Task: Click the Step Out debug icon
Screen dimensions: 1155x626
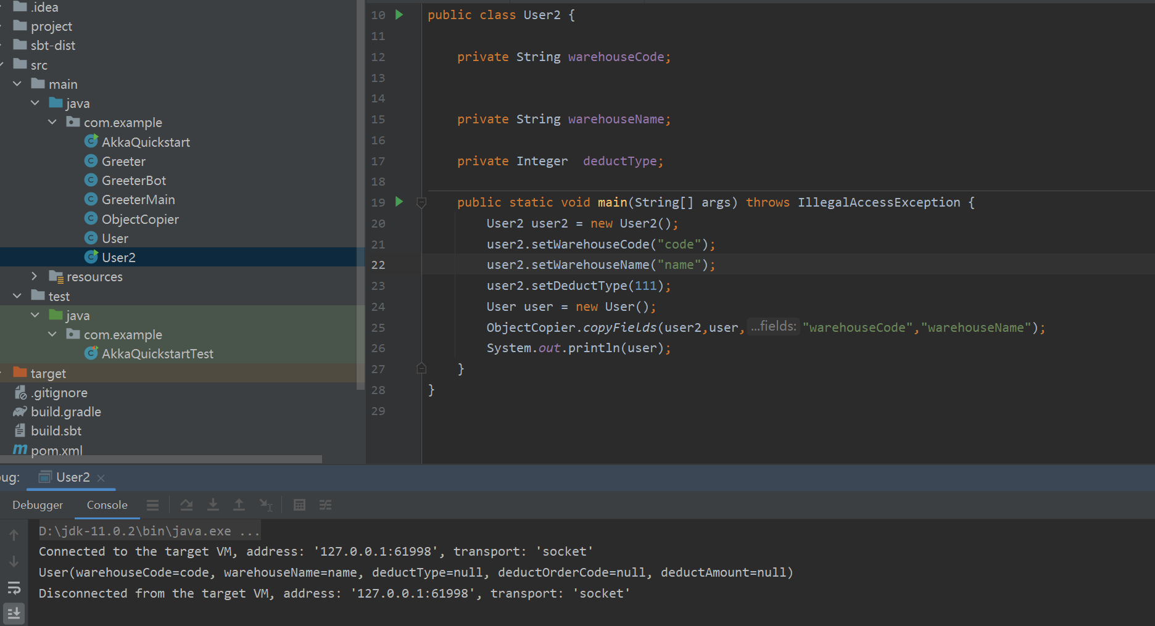Action: click(239, 505)
